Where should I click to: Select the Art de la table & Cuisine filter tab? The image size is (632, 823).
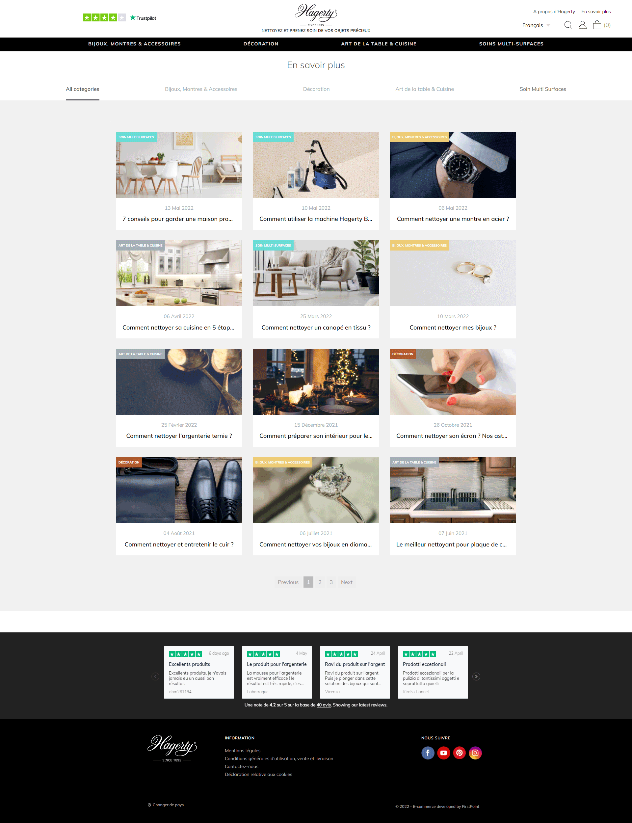[x=424, y=89]
